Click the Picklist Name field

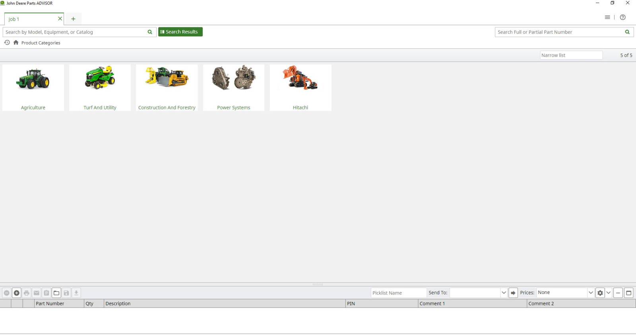click(399, 293)
